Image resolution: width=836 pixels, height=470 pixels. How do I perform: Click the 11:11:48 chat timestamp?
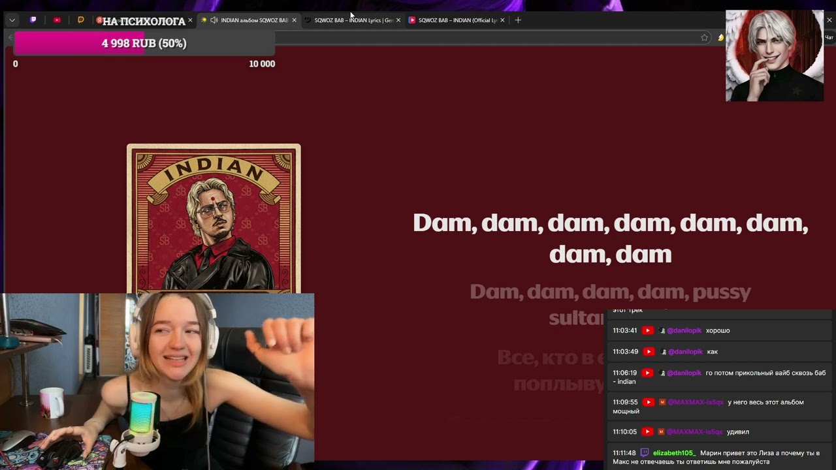click(x=624, y=453)
